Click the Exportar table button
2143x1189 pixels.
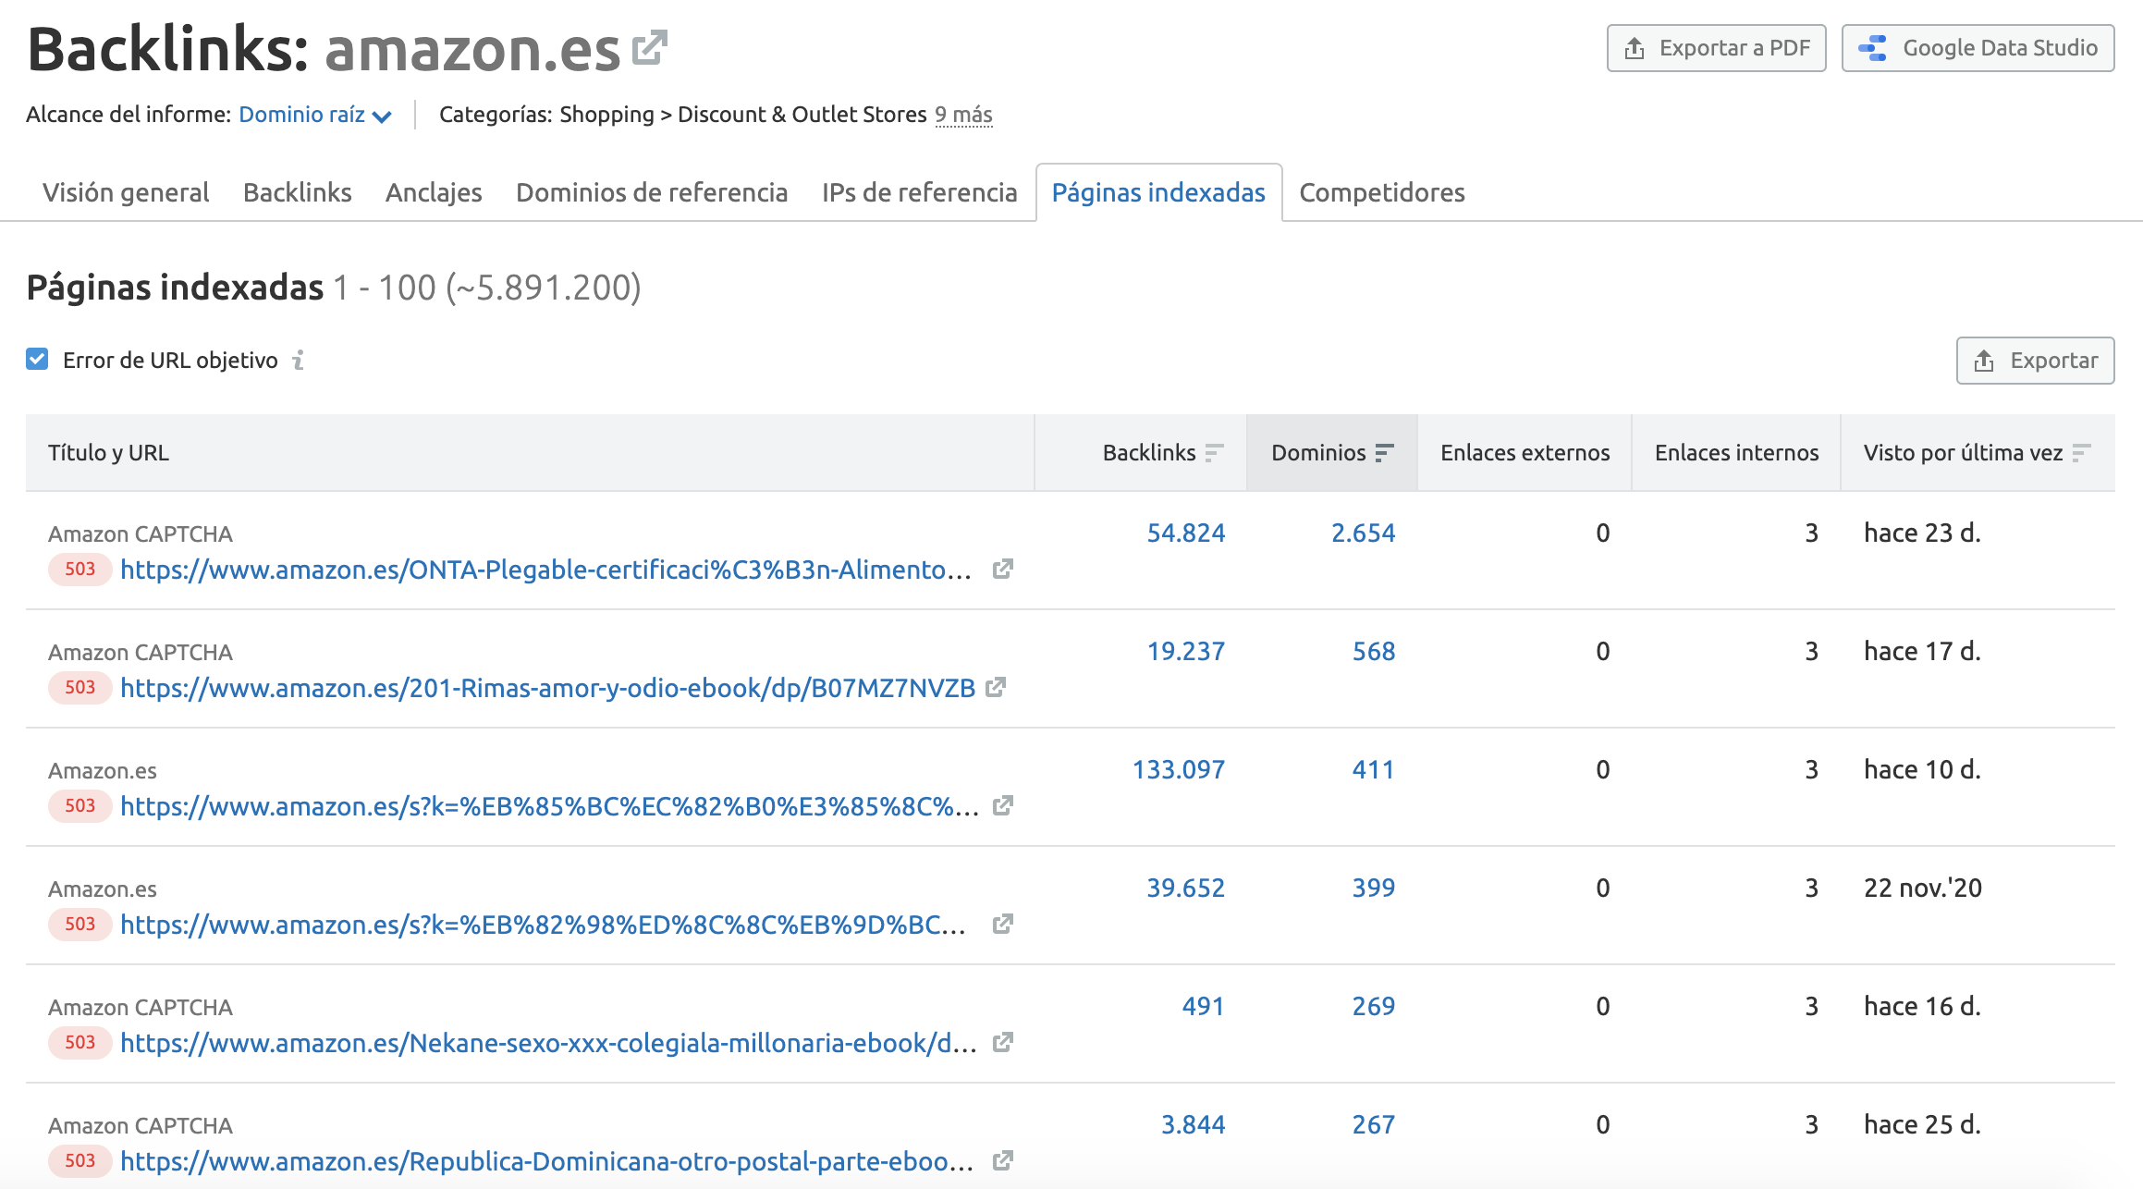coord(2036,361)
